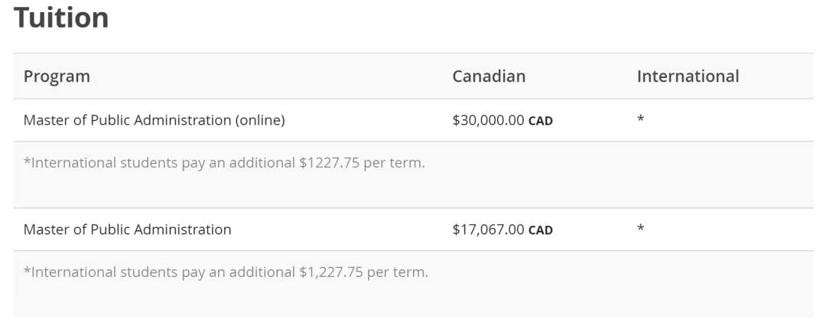
Task: Select the International column header
Action: 688,76
